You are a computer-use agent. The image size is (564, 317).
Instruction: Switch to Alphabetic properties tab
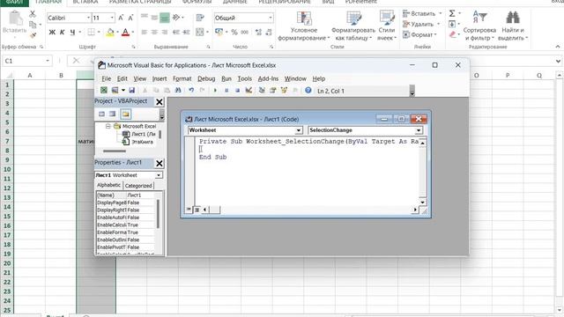(109, 185)
